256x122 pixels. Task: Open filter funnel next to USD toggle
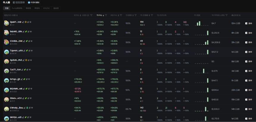(x=91, y=15)
